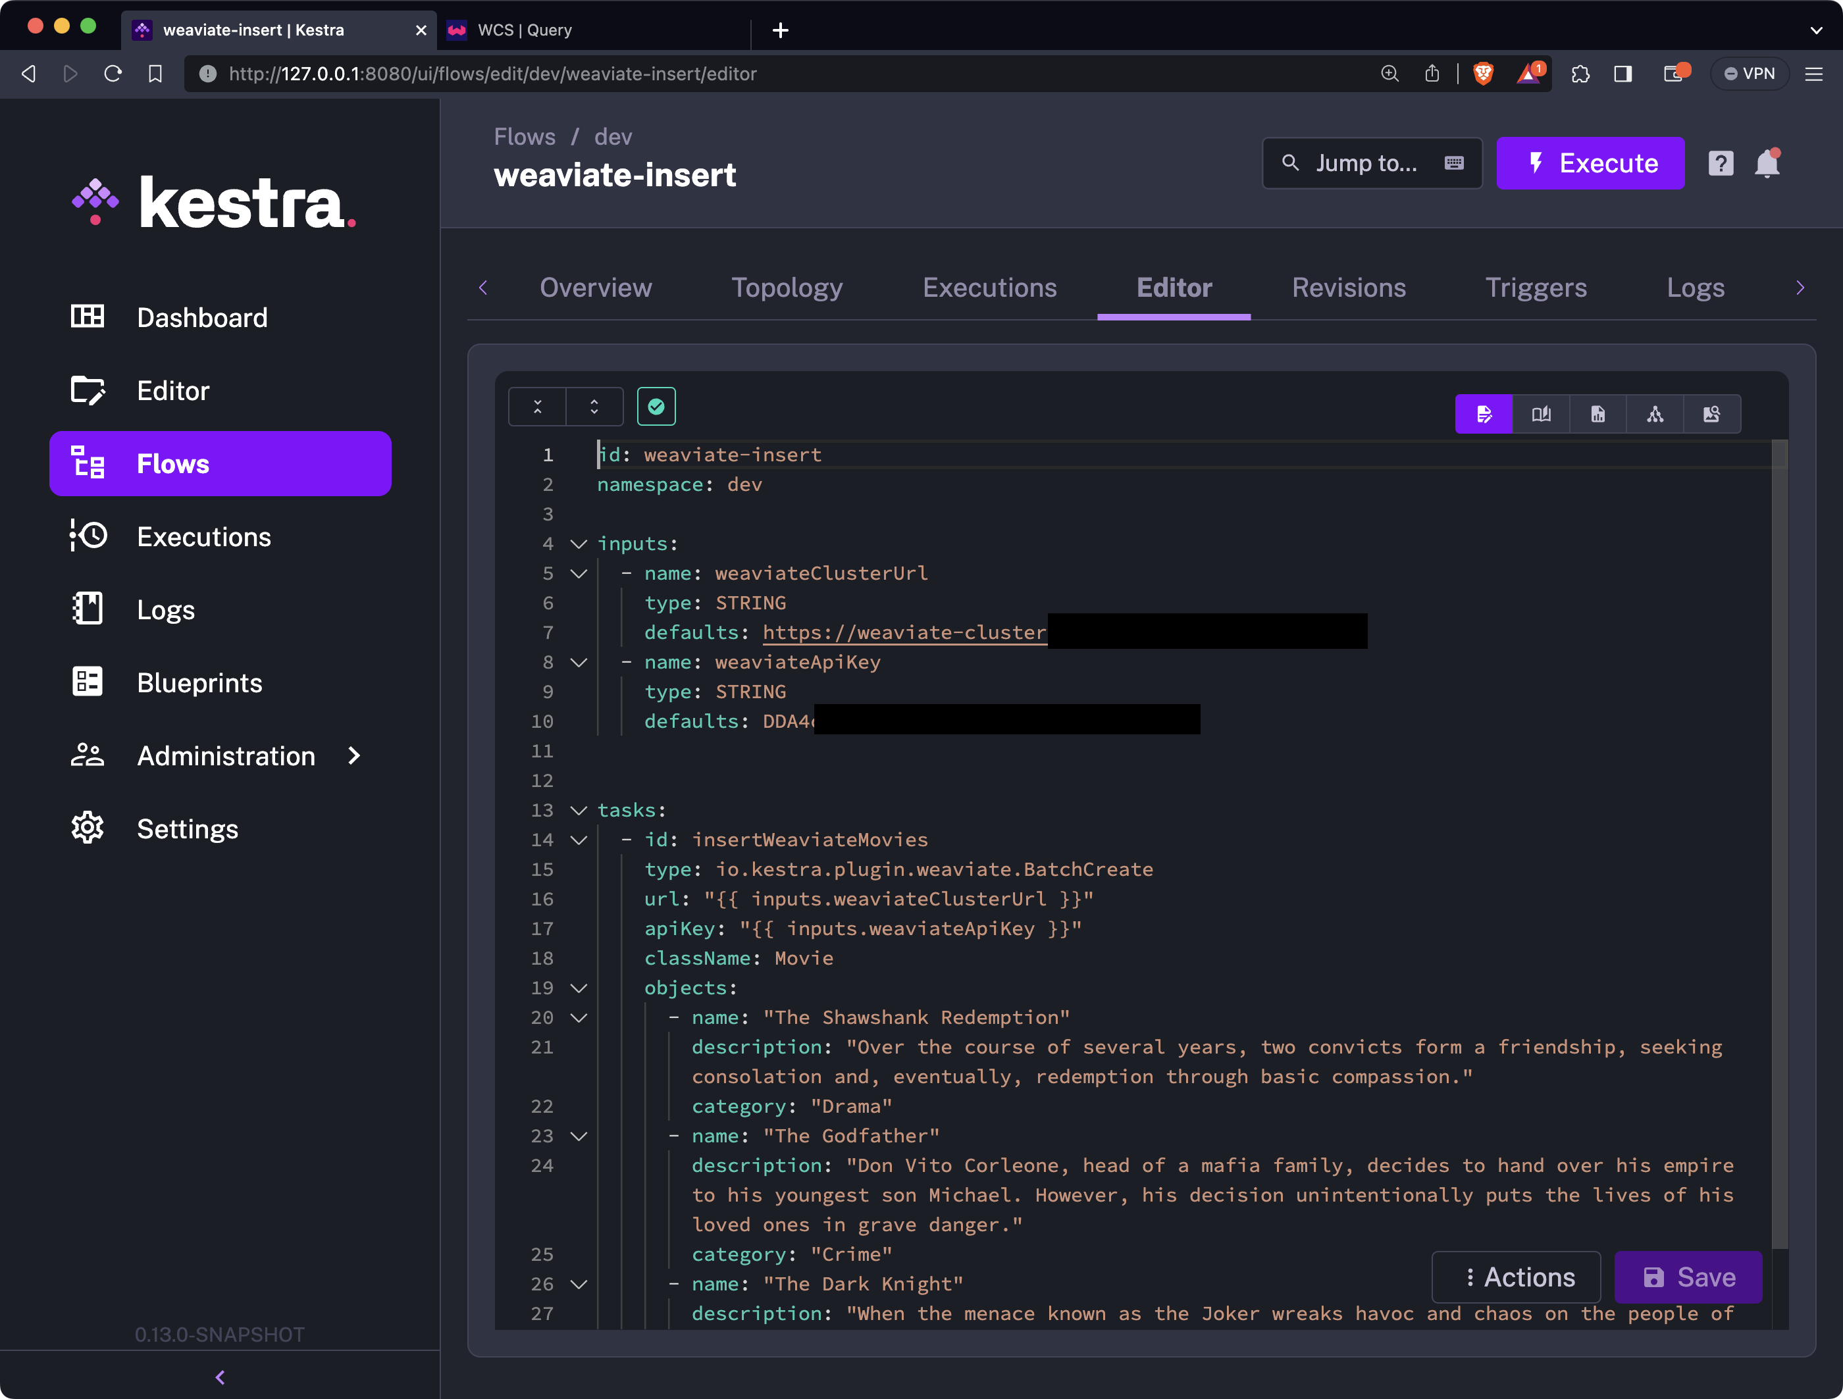
Task: Fold The Shawshank Redemption entry
Action: (x=579, y=1017)
